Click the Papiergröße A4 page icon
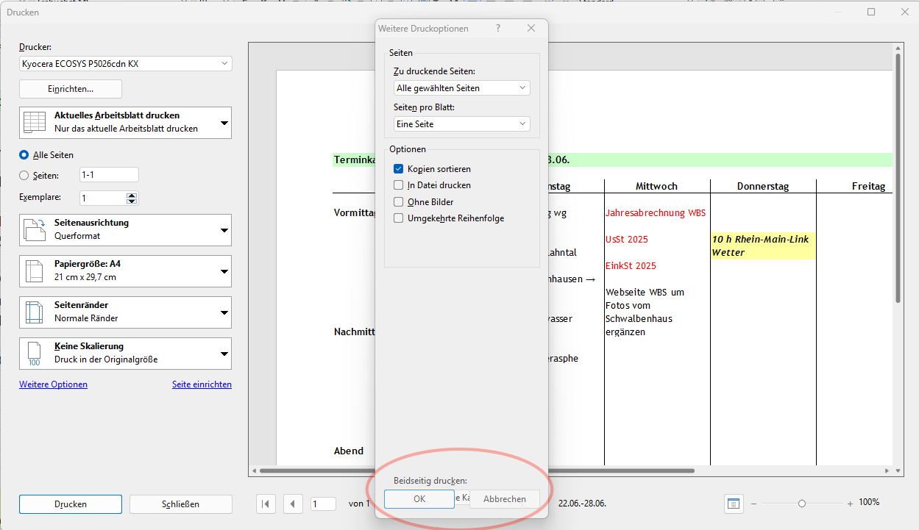The width and height of the screenshot is (919, 530). pos(35,271)
